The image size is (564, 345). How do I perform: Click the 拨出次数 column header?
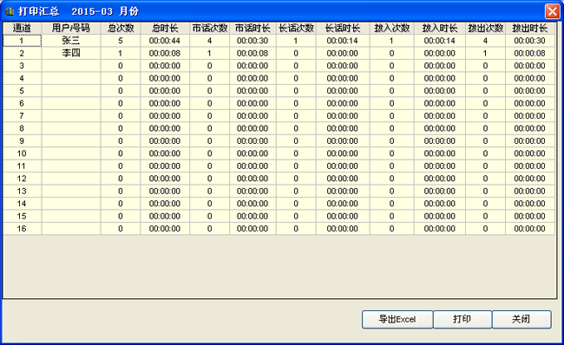(x=485, y=28)
